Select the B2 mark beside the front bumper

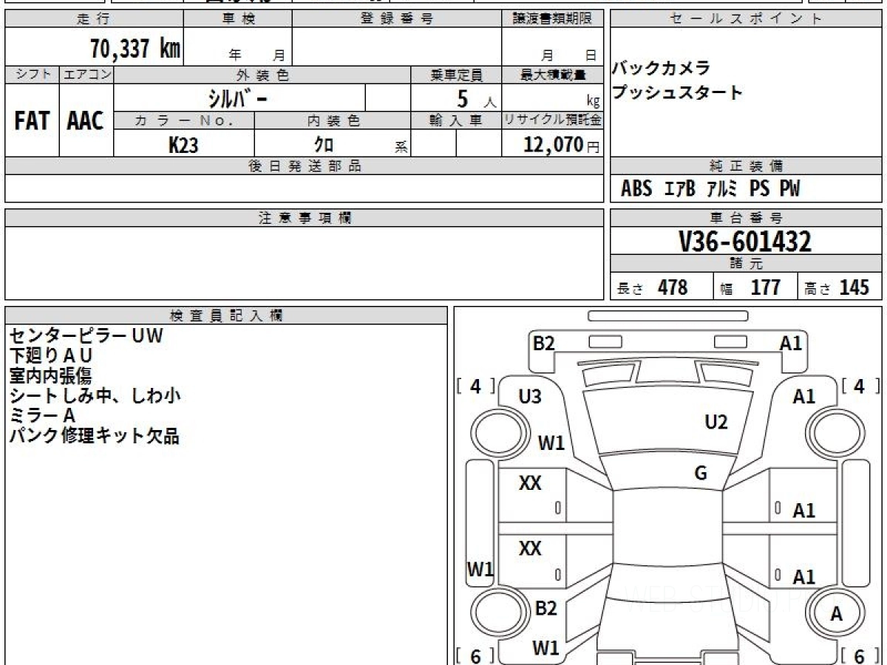[x=544, y=343]
